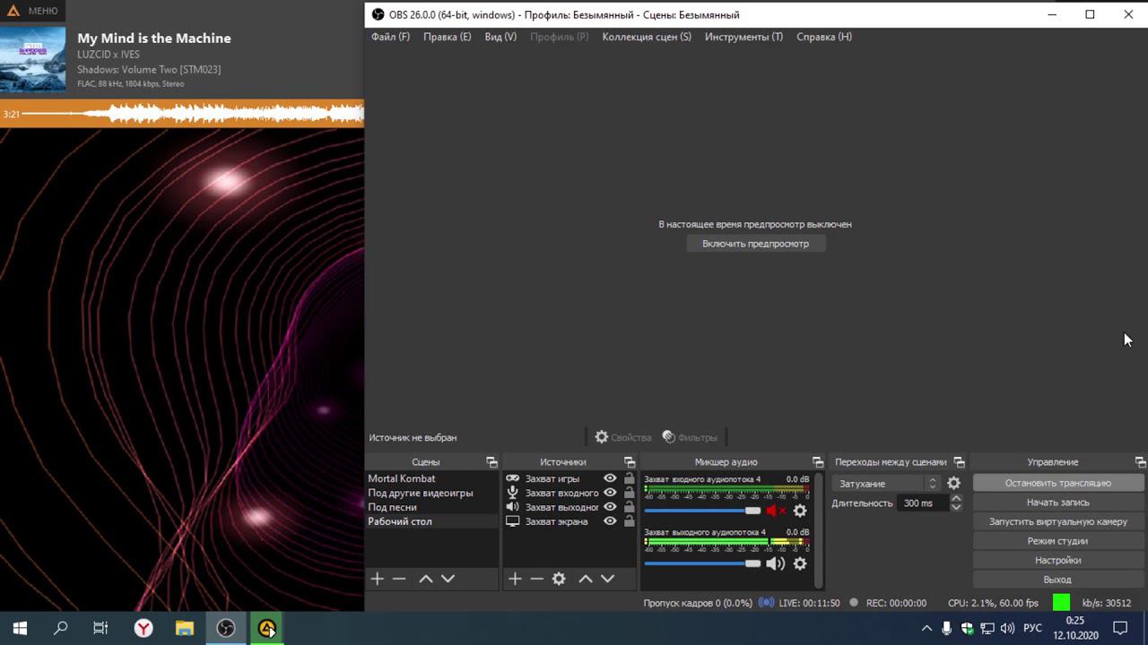Open the Затухание transition dropdown
Viewport: 1148px width, 645px height.
888,484
